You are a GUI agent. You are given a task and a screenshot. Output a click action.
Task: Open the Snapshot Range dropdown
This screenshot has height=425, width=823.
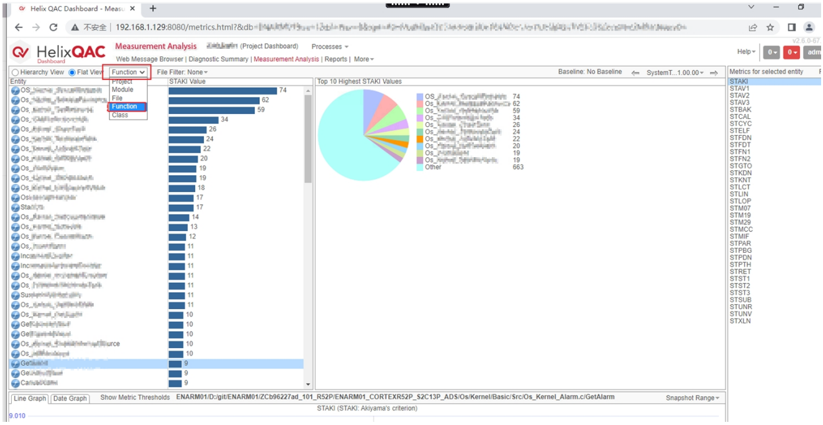(x=692, y=398)
